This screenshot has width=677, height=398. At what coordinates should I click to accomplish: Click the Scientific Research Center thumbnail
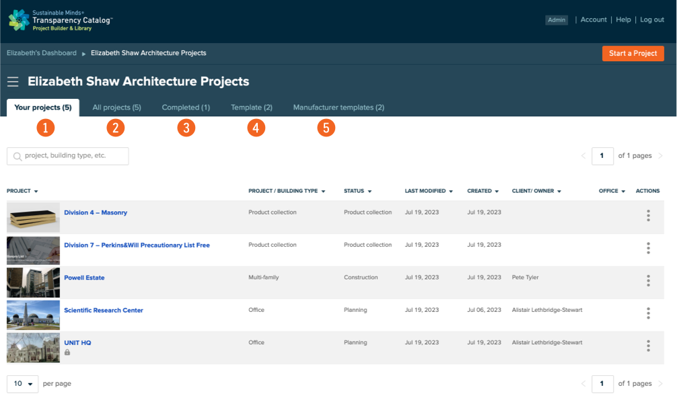pyautogui.click(x=33, y=315)
